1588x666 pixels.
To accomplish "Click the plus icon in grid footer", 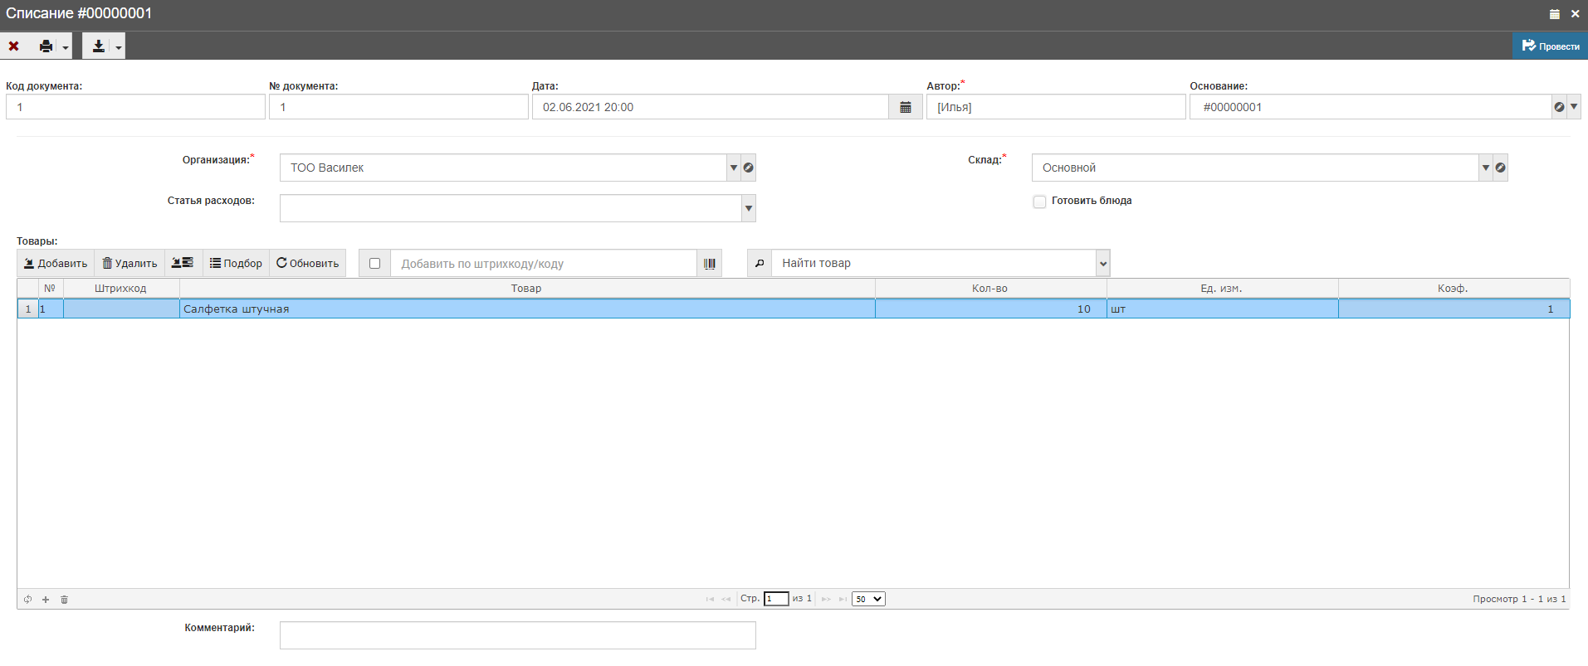I will (46, 600).
